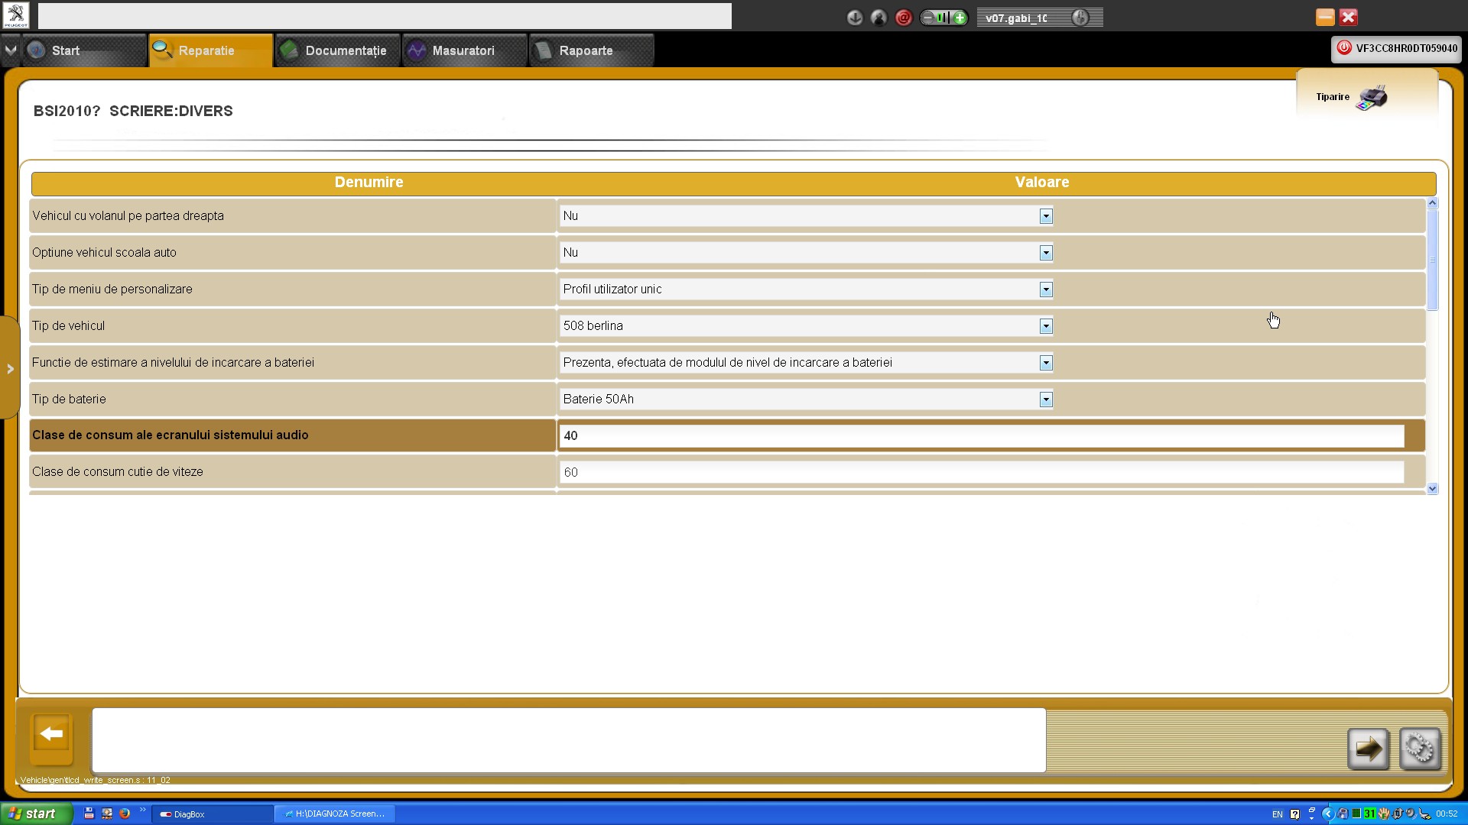This screenshot has width=1468, height=825.
Task: Click the 00:52 clock
Action: click(1447, 814)
